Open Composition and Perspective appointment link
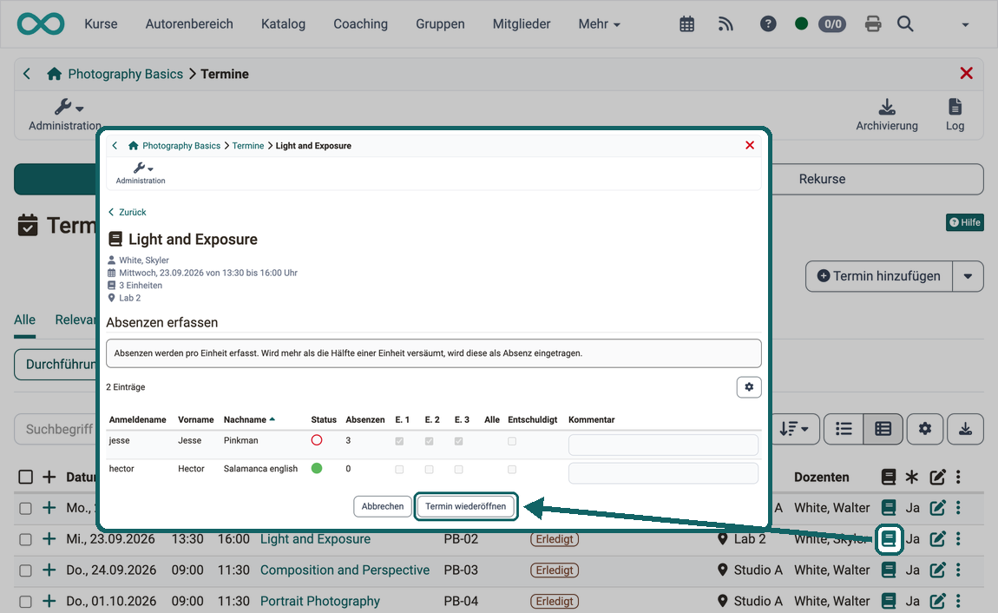998x613 pixels. pos(345,570)
